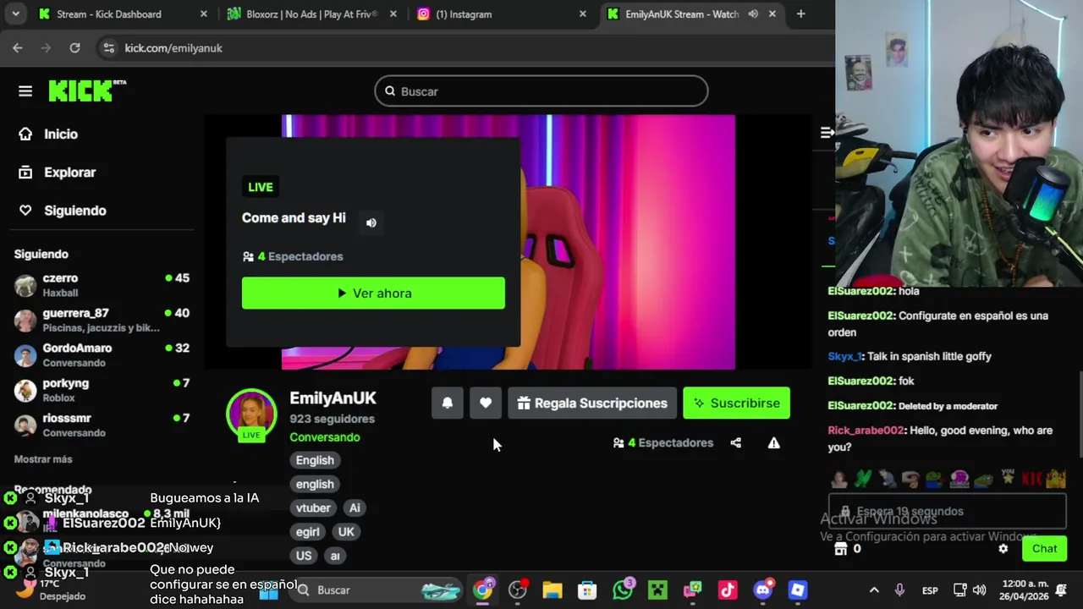The height and width of the screenshot is (609, 1083).
Task: Switch to Bloxorz browser tab
Action: click(311, 14)
